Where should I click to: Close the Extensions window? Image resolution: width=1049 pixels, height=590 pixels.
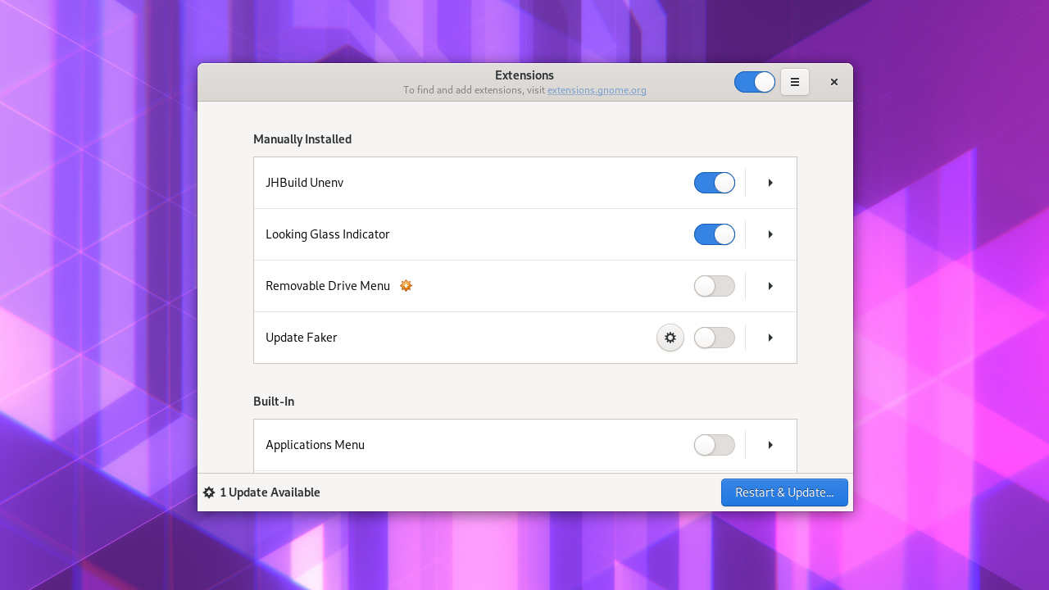833,82
